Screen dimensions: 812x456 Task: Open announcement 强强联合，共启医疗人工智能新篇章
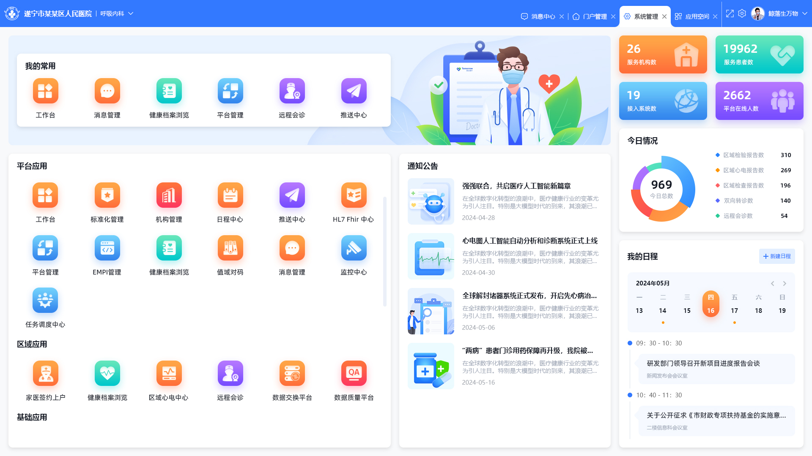coord(516,186)
